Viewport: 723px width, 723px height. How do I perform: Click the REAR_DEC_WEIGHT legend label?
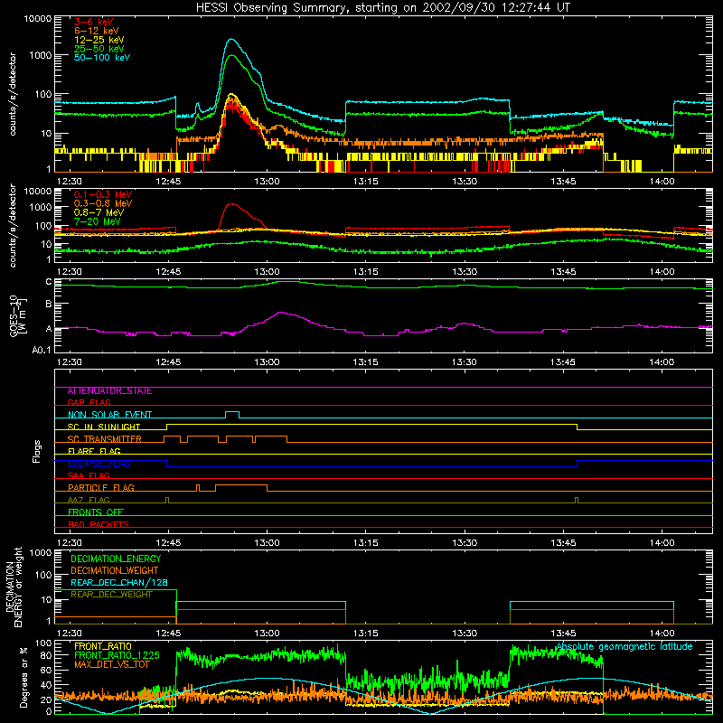[111, 595]
